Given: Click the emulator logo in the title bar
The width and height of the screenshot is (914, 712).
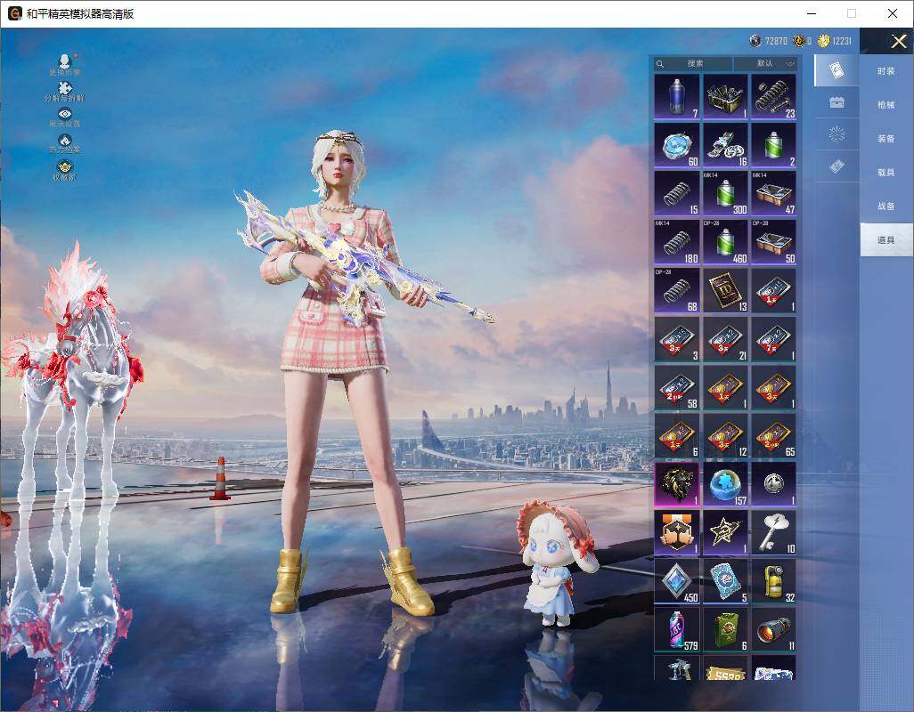Looking at the screenshot, I should (x=14, y=13).
